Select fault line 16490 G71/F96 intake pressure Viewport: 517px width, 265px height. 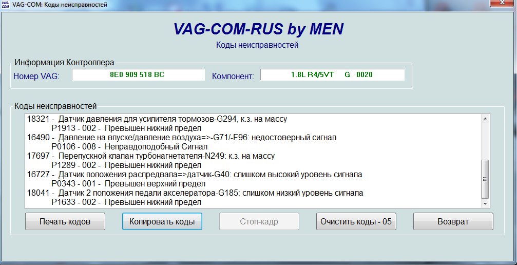click(182, 137)
